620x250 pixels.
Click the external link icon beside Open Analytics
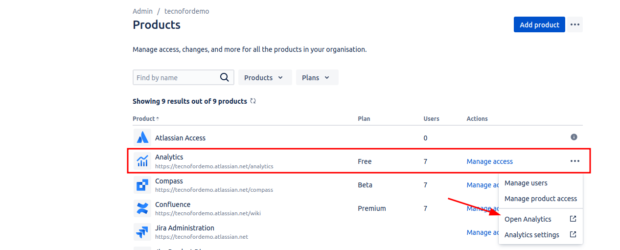(x=573, y=219)
